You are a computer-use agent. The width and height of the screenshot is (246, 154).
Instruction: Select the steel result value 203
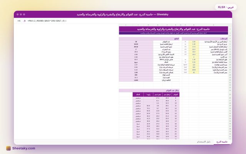pyautogui.click(x=136, y=75)
